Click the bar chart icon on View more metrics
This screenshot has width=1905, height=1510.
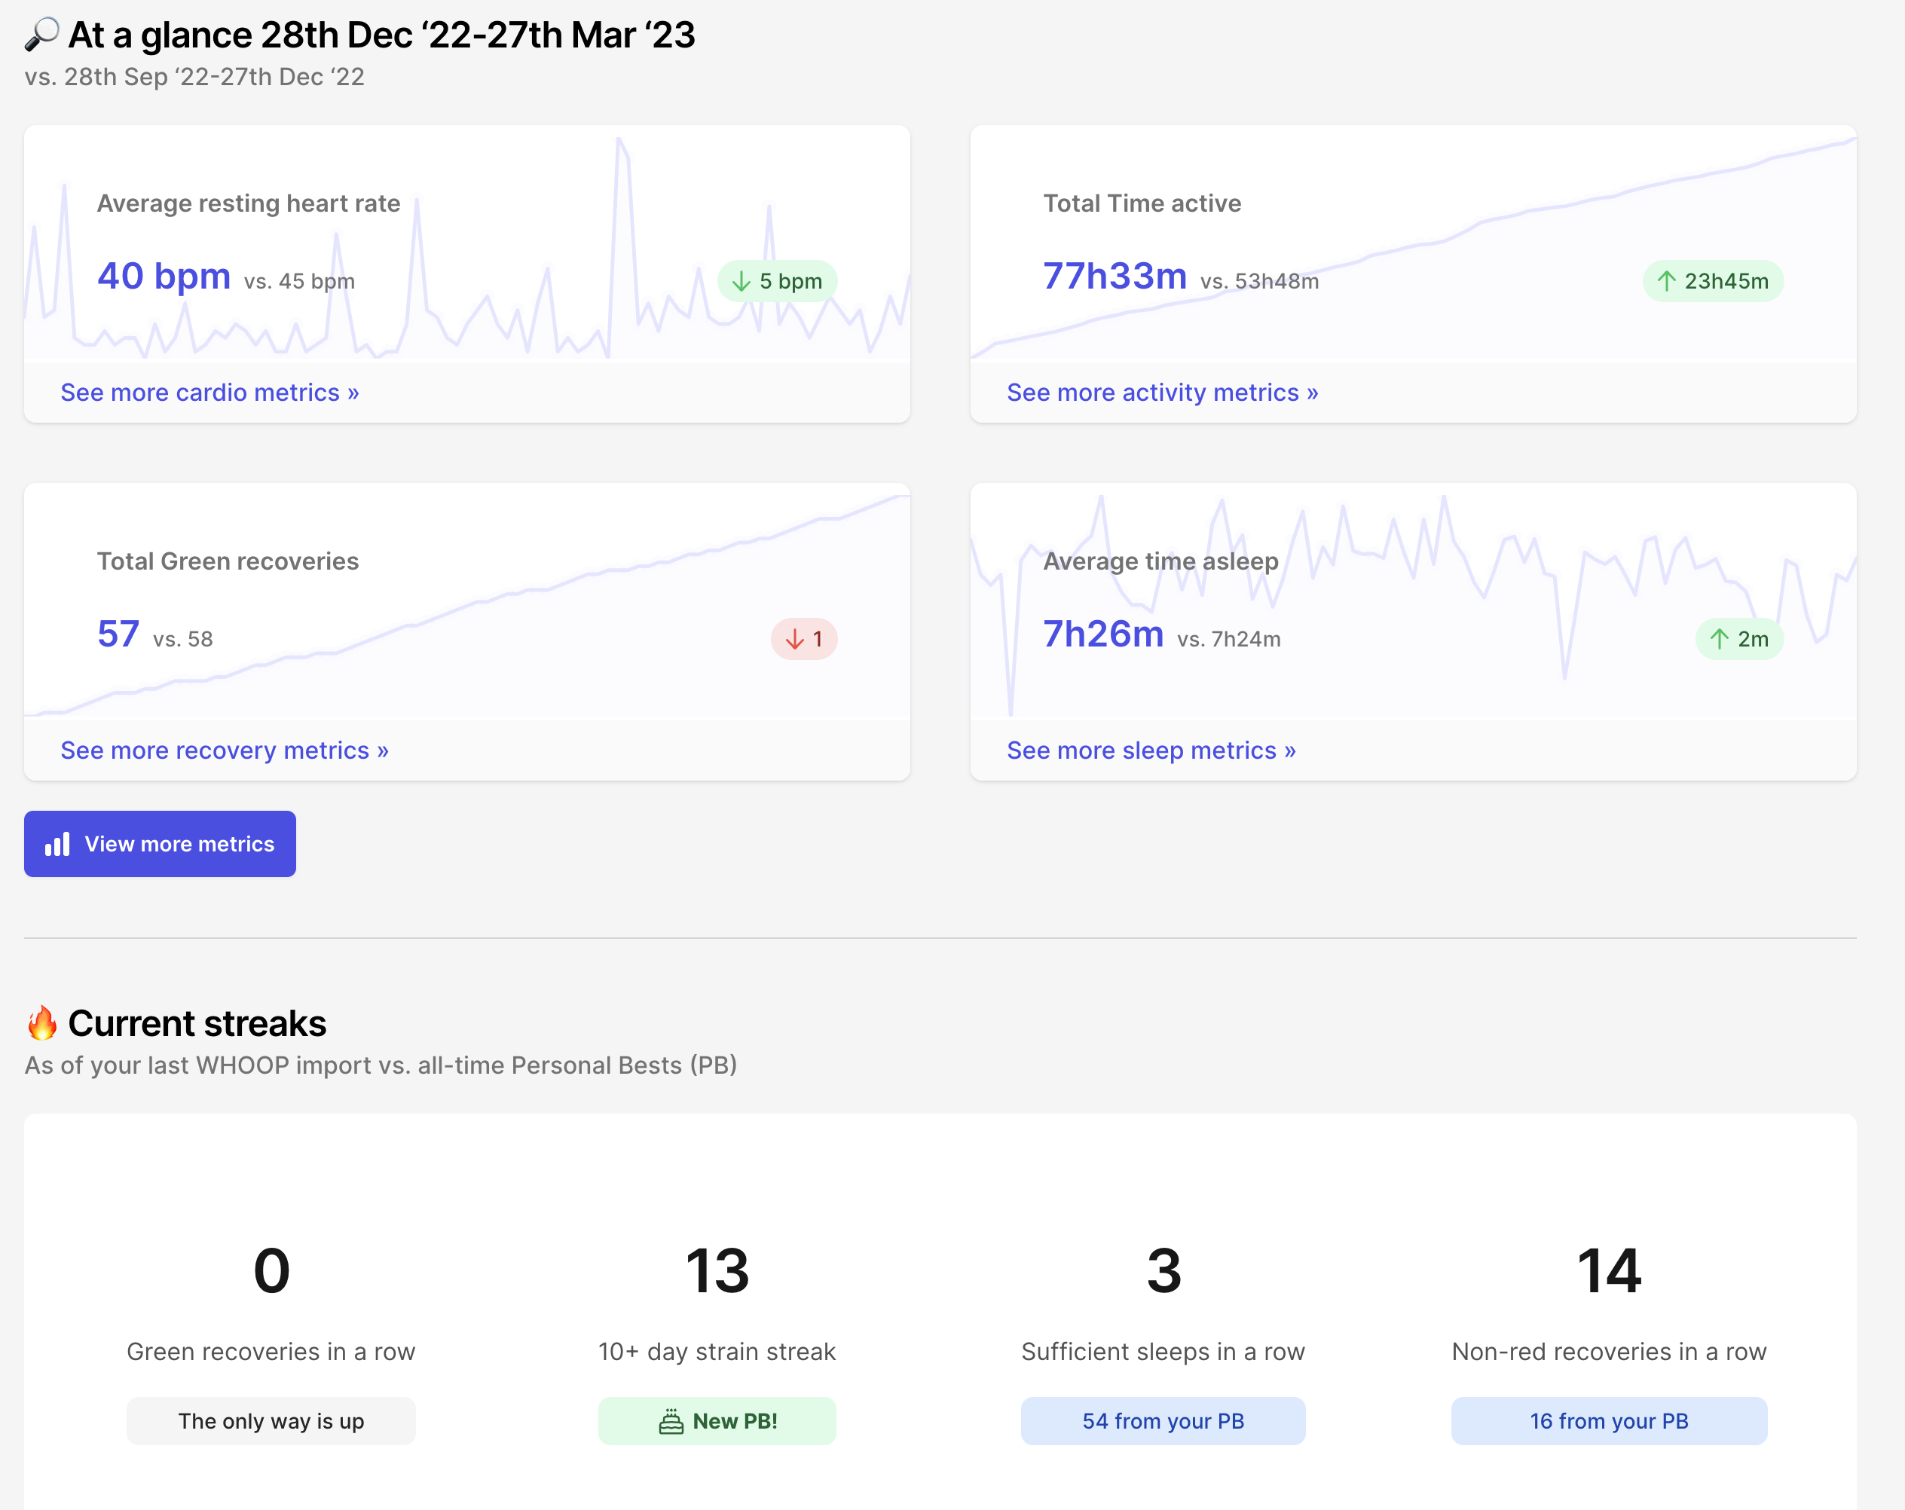tap(57, 844)
